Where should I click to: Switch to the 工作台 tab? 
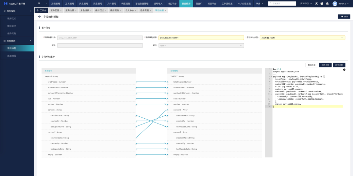tap(42, 10)
